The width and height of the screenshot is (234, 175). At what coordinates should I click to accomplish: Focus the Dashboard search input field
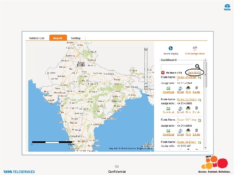[177, 67]
